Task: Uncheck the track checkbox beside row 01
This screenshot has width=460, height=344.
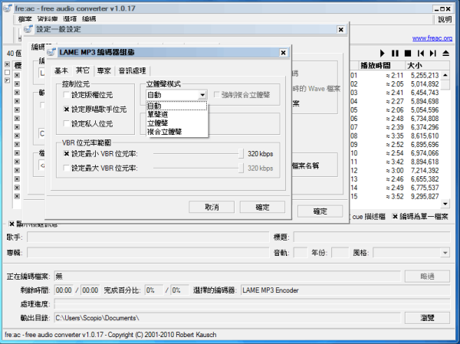Action: click(18, 75)
